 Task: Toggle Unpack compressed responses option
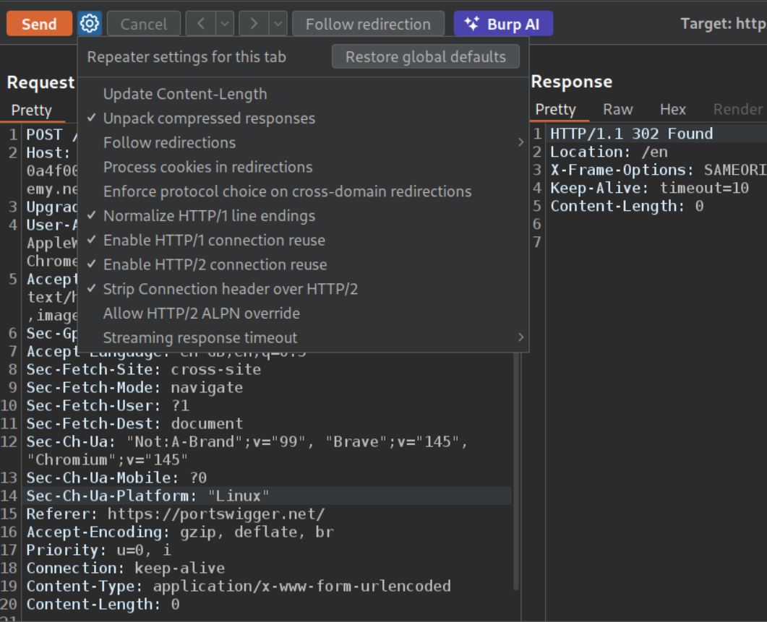click(x=209, y=118)
